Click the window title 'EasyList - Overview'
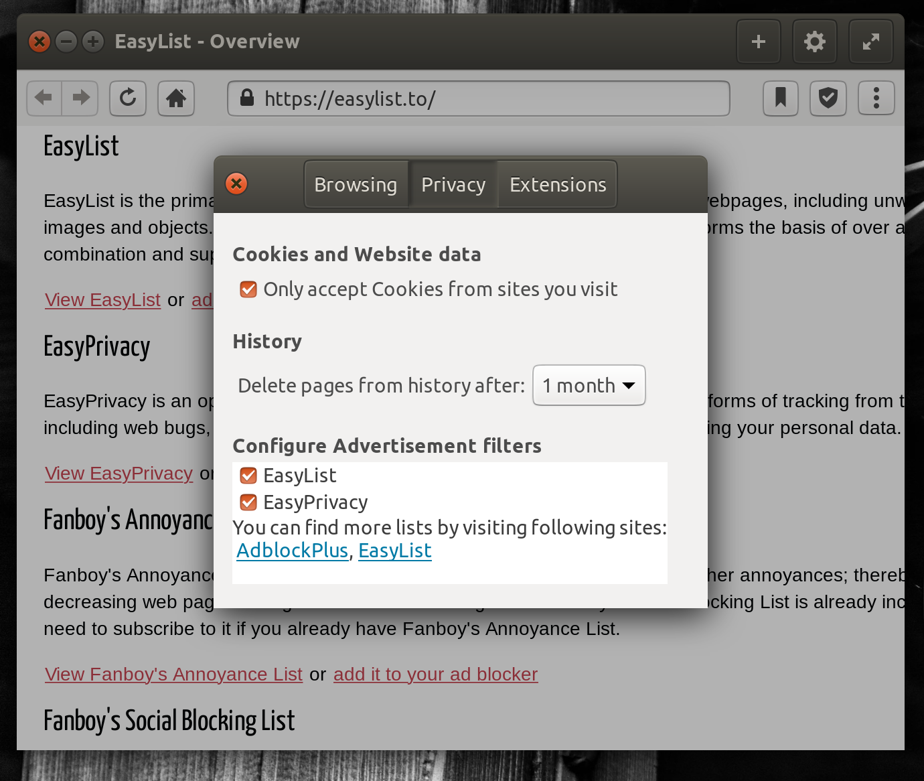 click(x=208, y=42)
